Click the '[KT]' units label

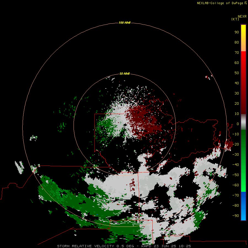tap(235, 19)
